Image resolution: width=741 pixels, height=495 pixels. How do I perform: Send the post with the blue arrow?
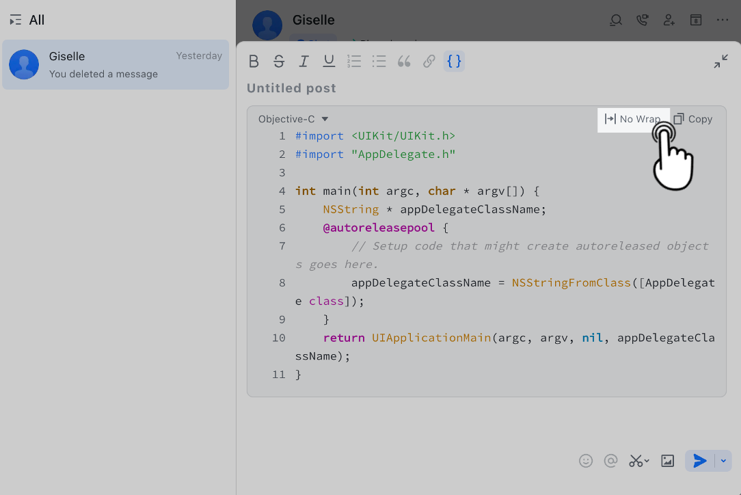click(x=700, y=460)
